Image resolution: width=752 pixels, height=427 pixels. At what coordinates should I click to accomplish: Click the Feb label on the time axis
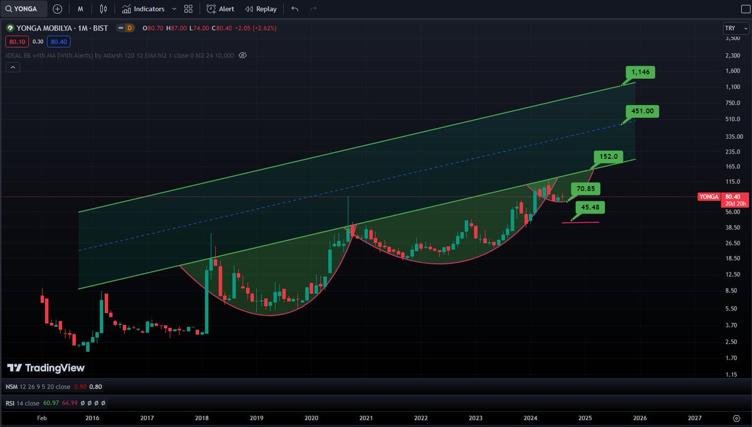click(42, 417)
